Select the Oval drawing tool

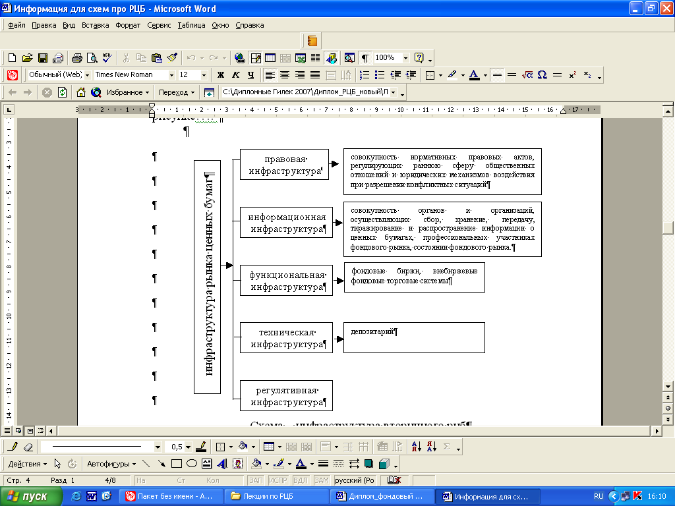click(192, 463)
